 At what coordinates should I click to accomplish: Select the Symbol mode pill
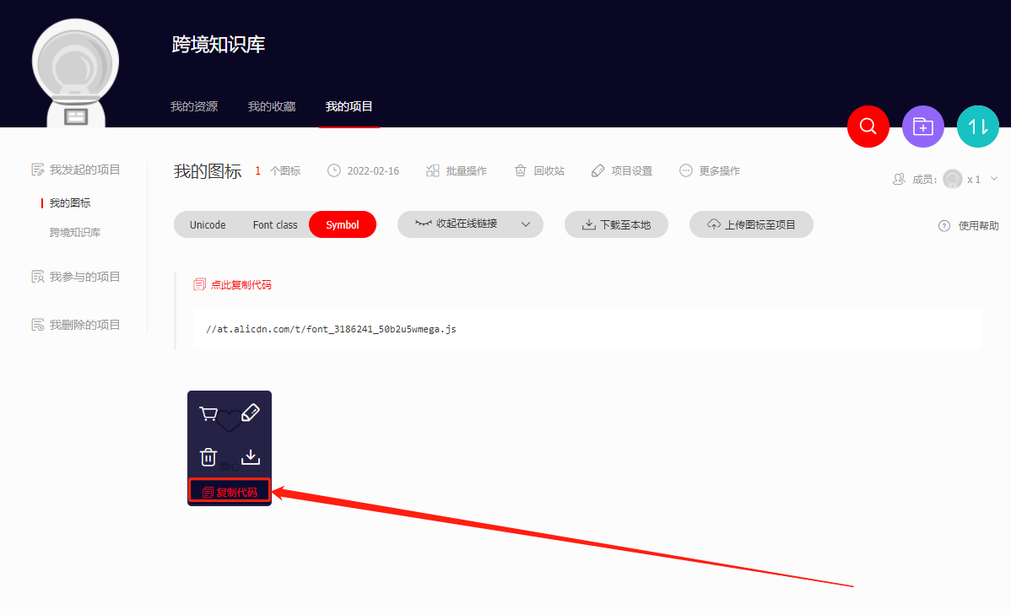click(343, 225)
